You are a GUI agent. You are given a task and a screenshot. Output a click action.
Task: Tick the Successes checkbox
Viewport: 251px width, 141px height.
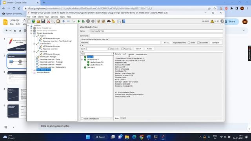[198, 43]
